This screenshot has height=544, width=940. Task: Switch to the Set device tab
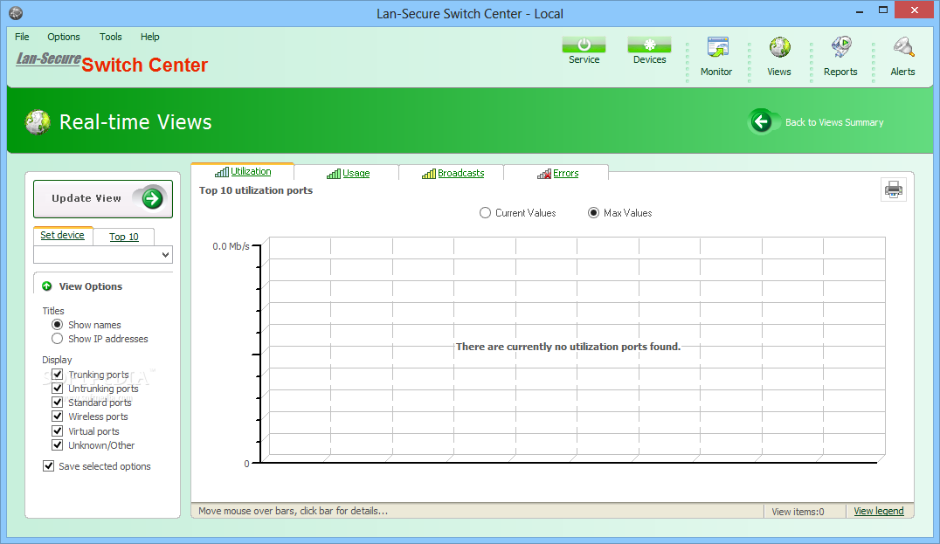(x=62, y=236)
